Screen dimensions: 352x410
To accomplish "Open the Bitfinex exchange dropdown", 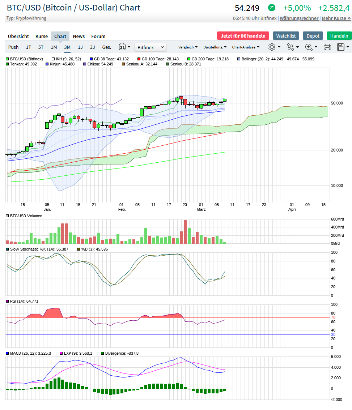I will 150,47.
